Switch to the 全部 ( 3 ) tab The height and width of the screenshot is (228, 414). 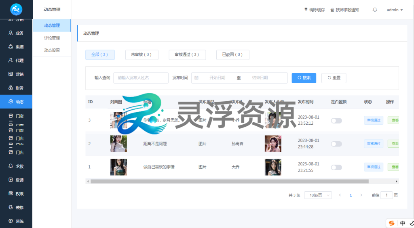[100, 54]
